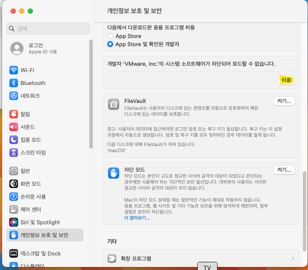Click the VMware, Inc. blocked software message
Viewport: 308px width, 270px height.
click(191, 64)
